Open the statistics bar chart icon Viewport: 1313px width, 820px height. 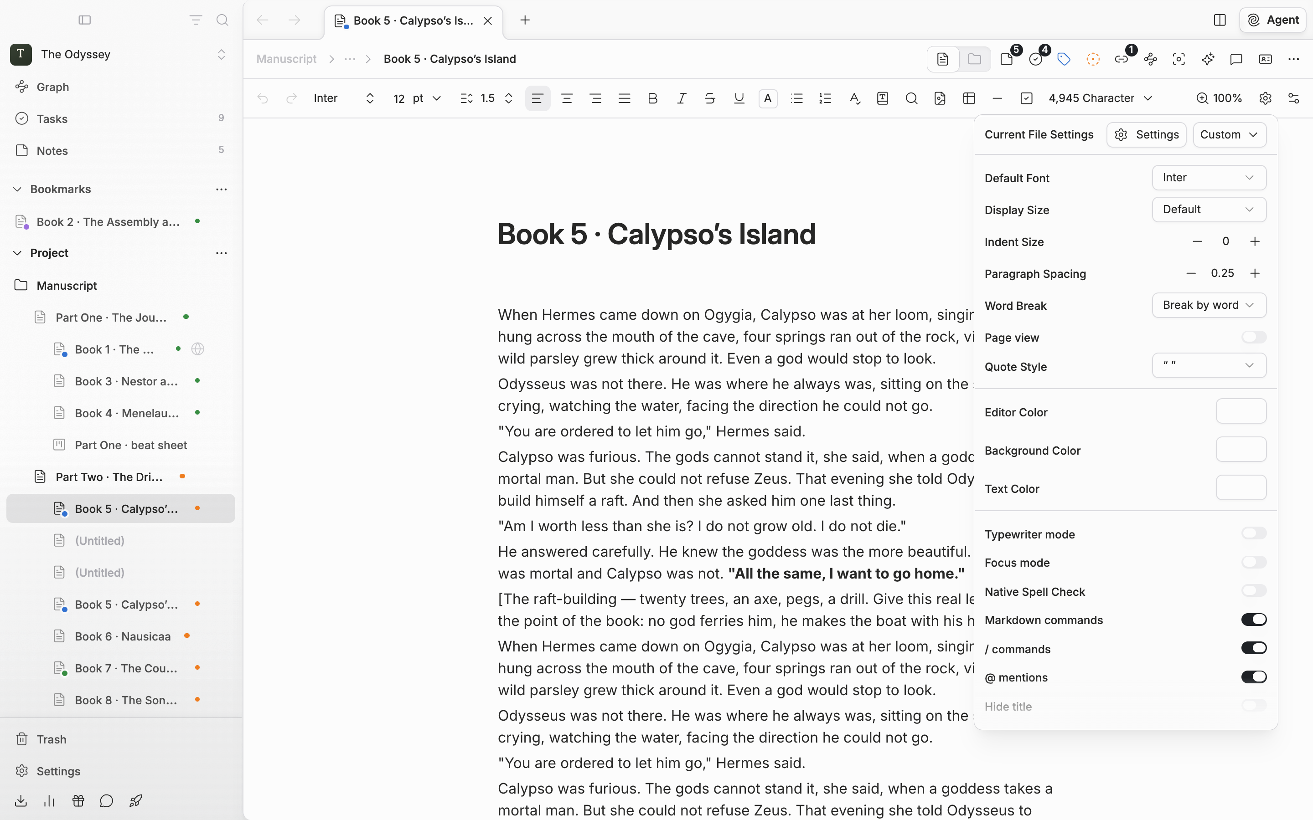(49, 800)
